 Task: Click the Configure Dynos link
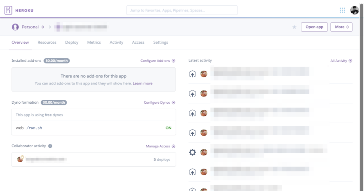(x=157, y=103)
